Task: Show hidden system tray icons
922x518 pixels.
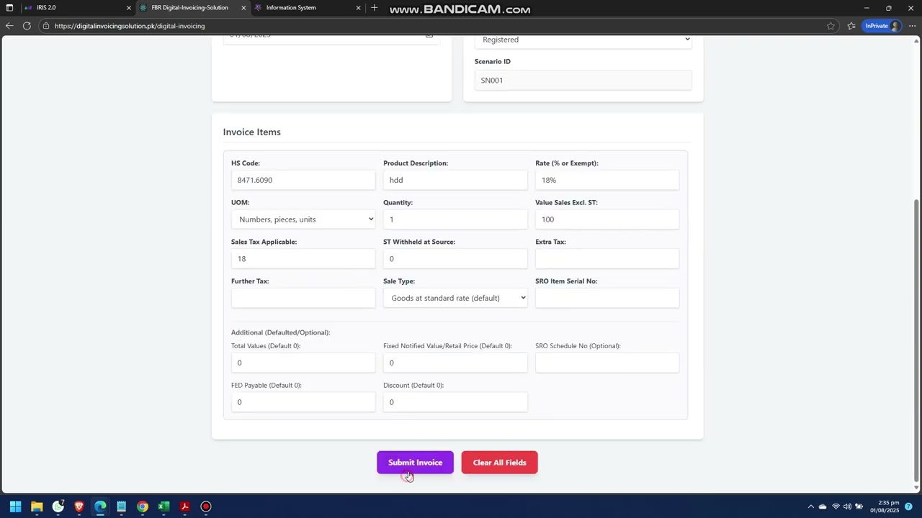Action: click(x=810, y=506)
